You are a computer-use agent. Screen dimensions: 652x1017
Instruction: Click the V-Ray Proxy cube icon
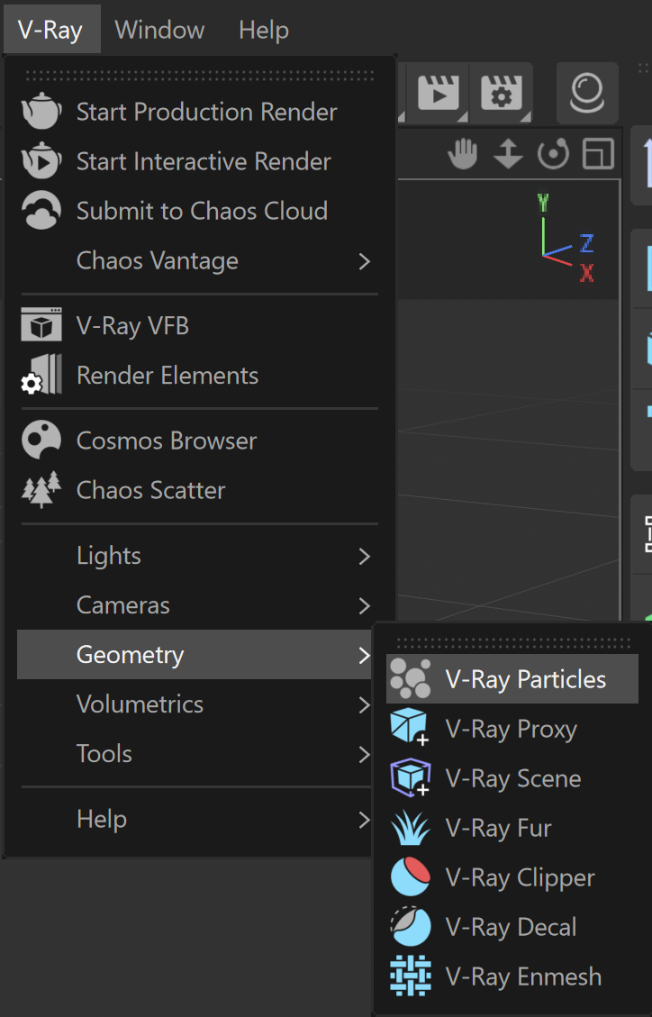click(x=410, y=728)
